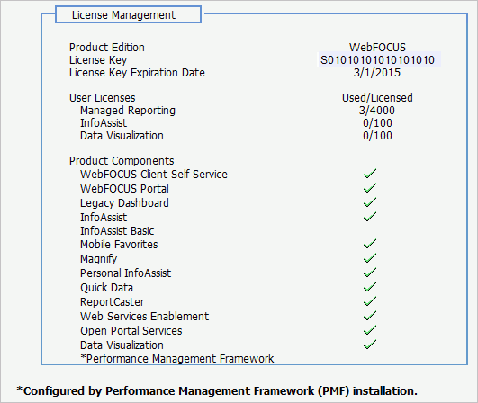This screenshot has width=478, height=403.
Task: Select the WebFOCUS Client Self Service label
Action: (154, 175)
